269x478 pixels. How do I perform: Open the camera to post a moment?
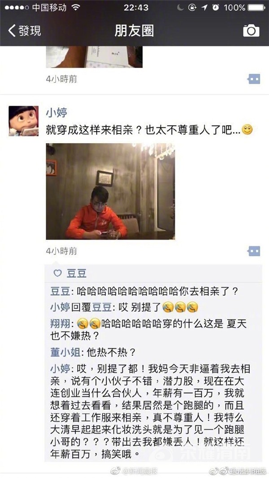[251, 31]
